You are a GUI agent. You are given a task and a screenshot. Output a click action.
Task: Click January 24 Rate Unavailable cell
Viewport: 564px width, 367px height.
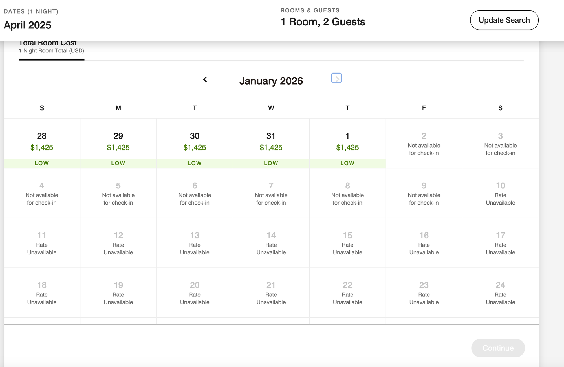coord(500,293)
